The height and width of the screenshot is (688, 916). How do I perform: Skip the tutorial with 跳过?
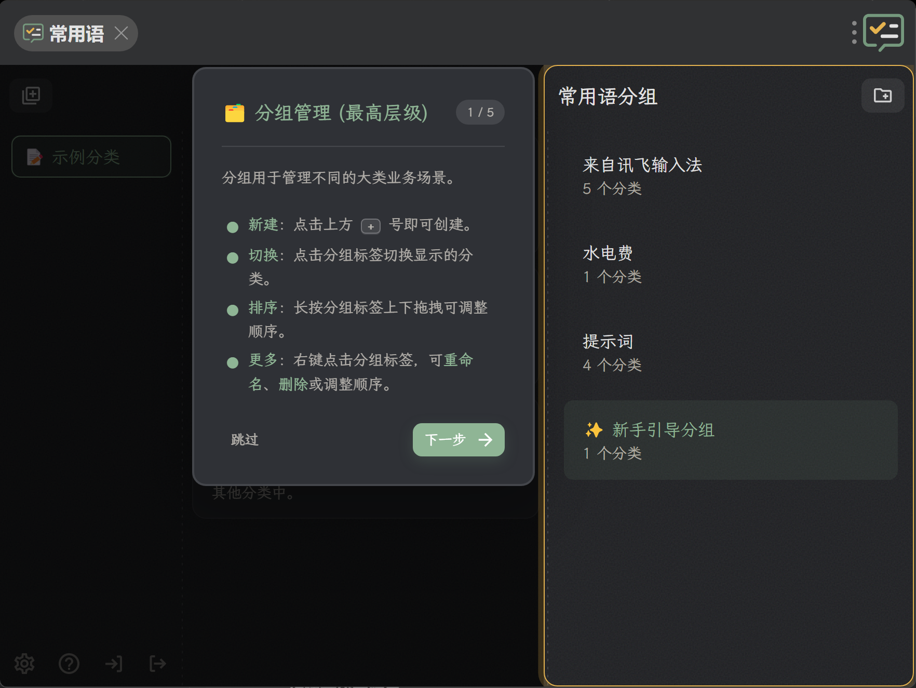click(x=245, y=440)
